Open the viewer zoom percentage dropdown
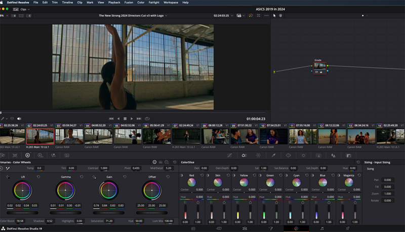 7,16
